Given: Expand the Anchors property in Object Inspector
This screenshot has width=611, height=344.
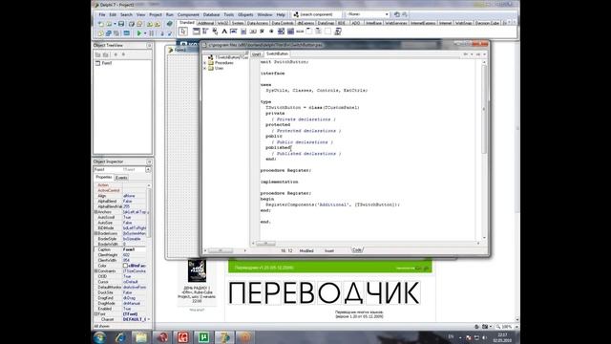Looking at the screenshot, I should pyautogui.click(x=95, y=212).
